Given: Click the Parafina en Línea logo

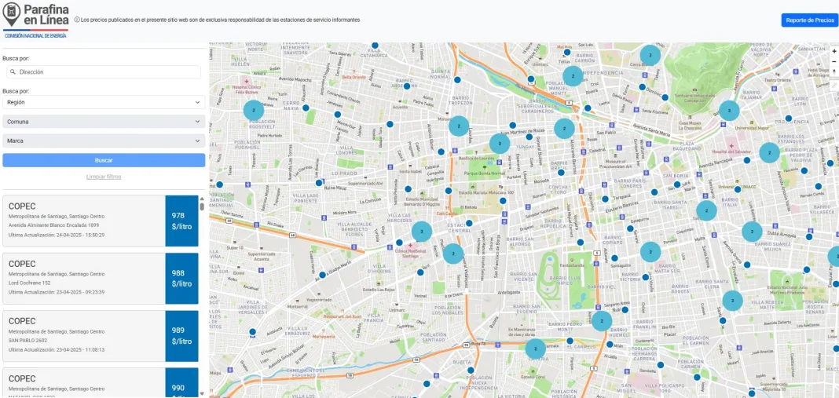Looking at the screenshot, I should (35, 20).
